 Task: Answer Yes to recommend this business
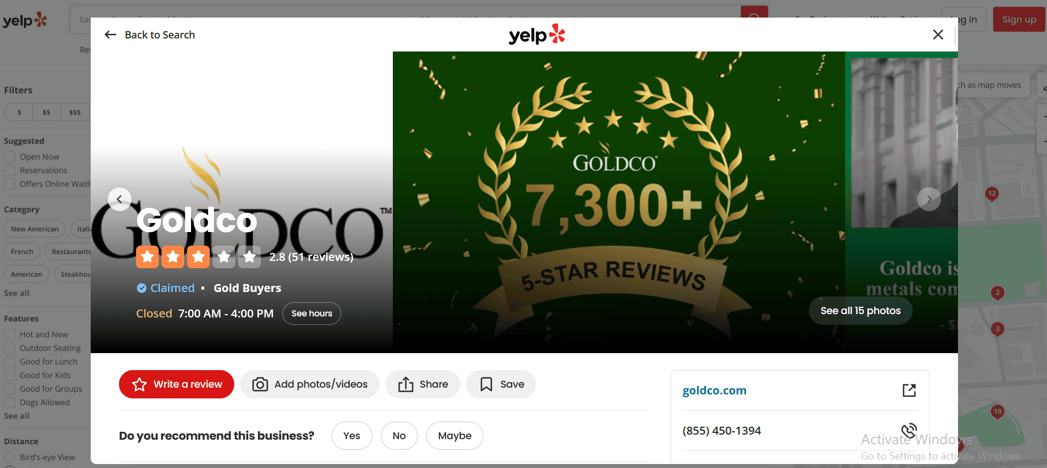(352, 436)
